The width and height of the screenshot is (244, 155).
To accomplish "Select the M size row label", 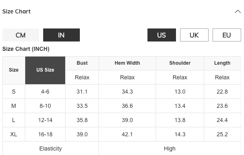I will pos(14,106).
